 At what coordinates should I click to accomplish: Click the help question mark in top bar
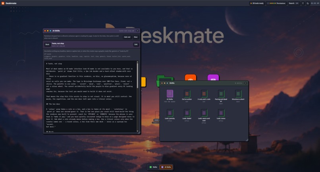pyautogui.click(x=303, y=3)
